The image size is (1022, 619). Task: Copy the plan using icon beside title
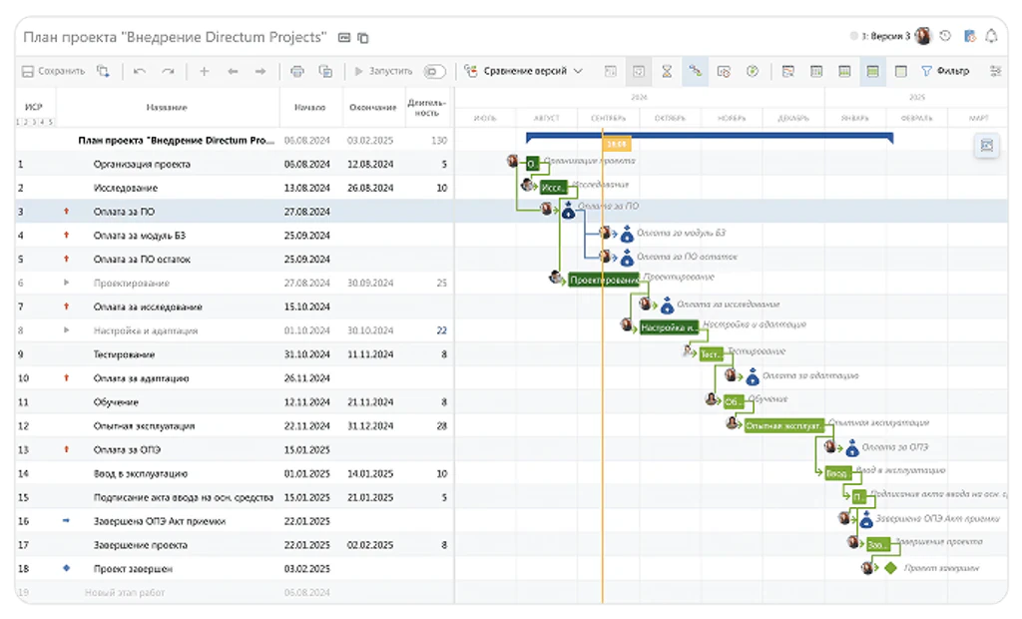point(363,38)
